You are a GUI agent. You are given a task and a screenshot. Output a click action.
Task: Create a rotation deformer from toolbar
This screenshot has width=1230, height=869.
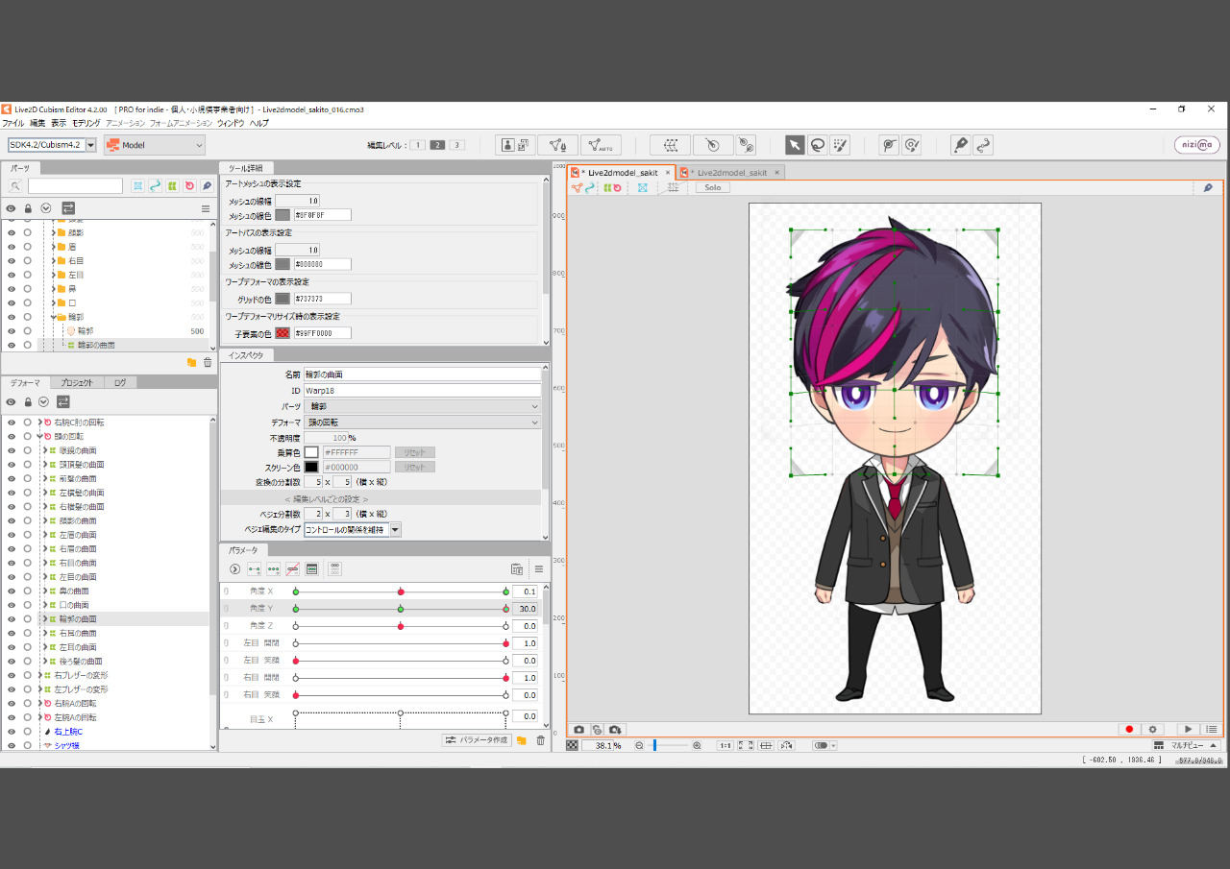713,145
